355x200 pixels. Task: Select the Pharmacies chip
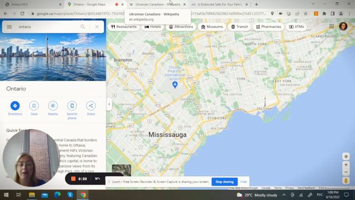point(268,27)
